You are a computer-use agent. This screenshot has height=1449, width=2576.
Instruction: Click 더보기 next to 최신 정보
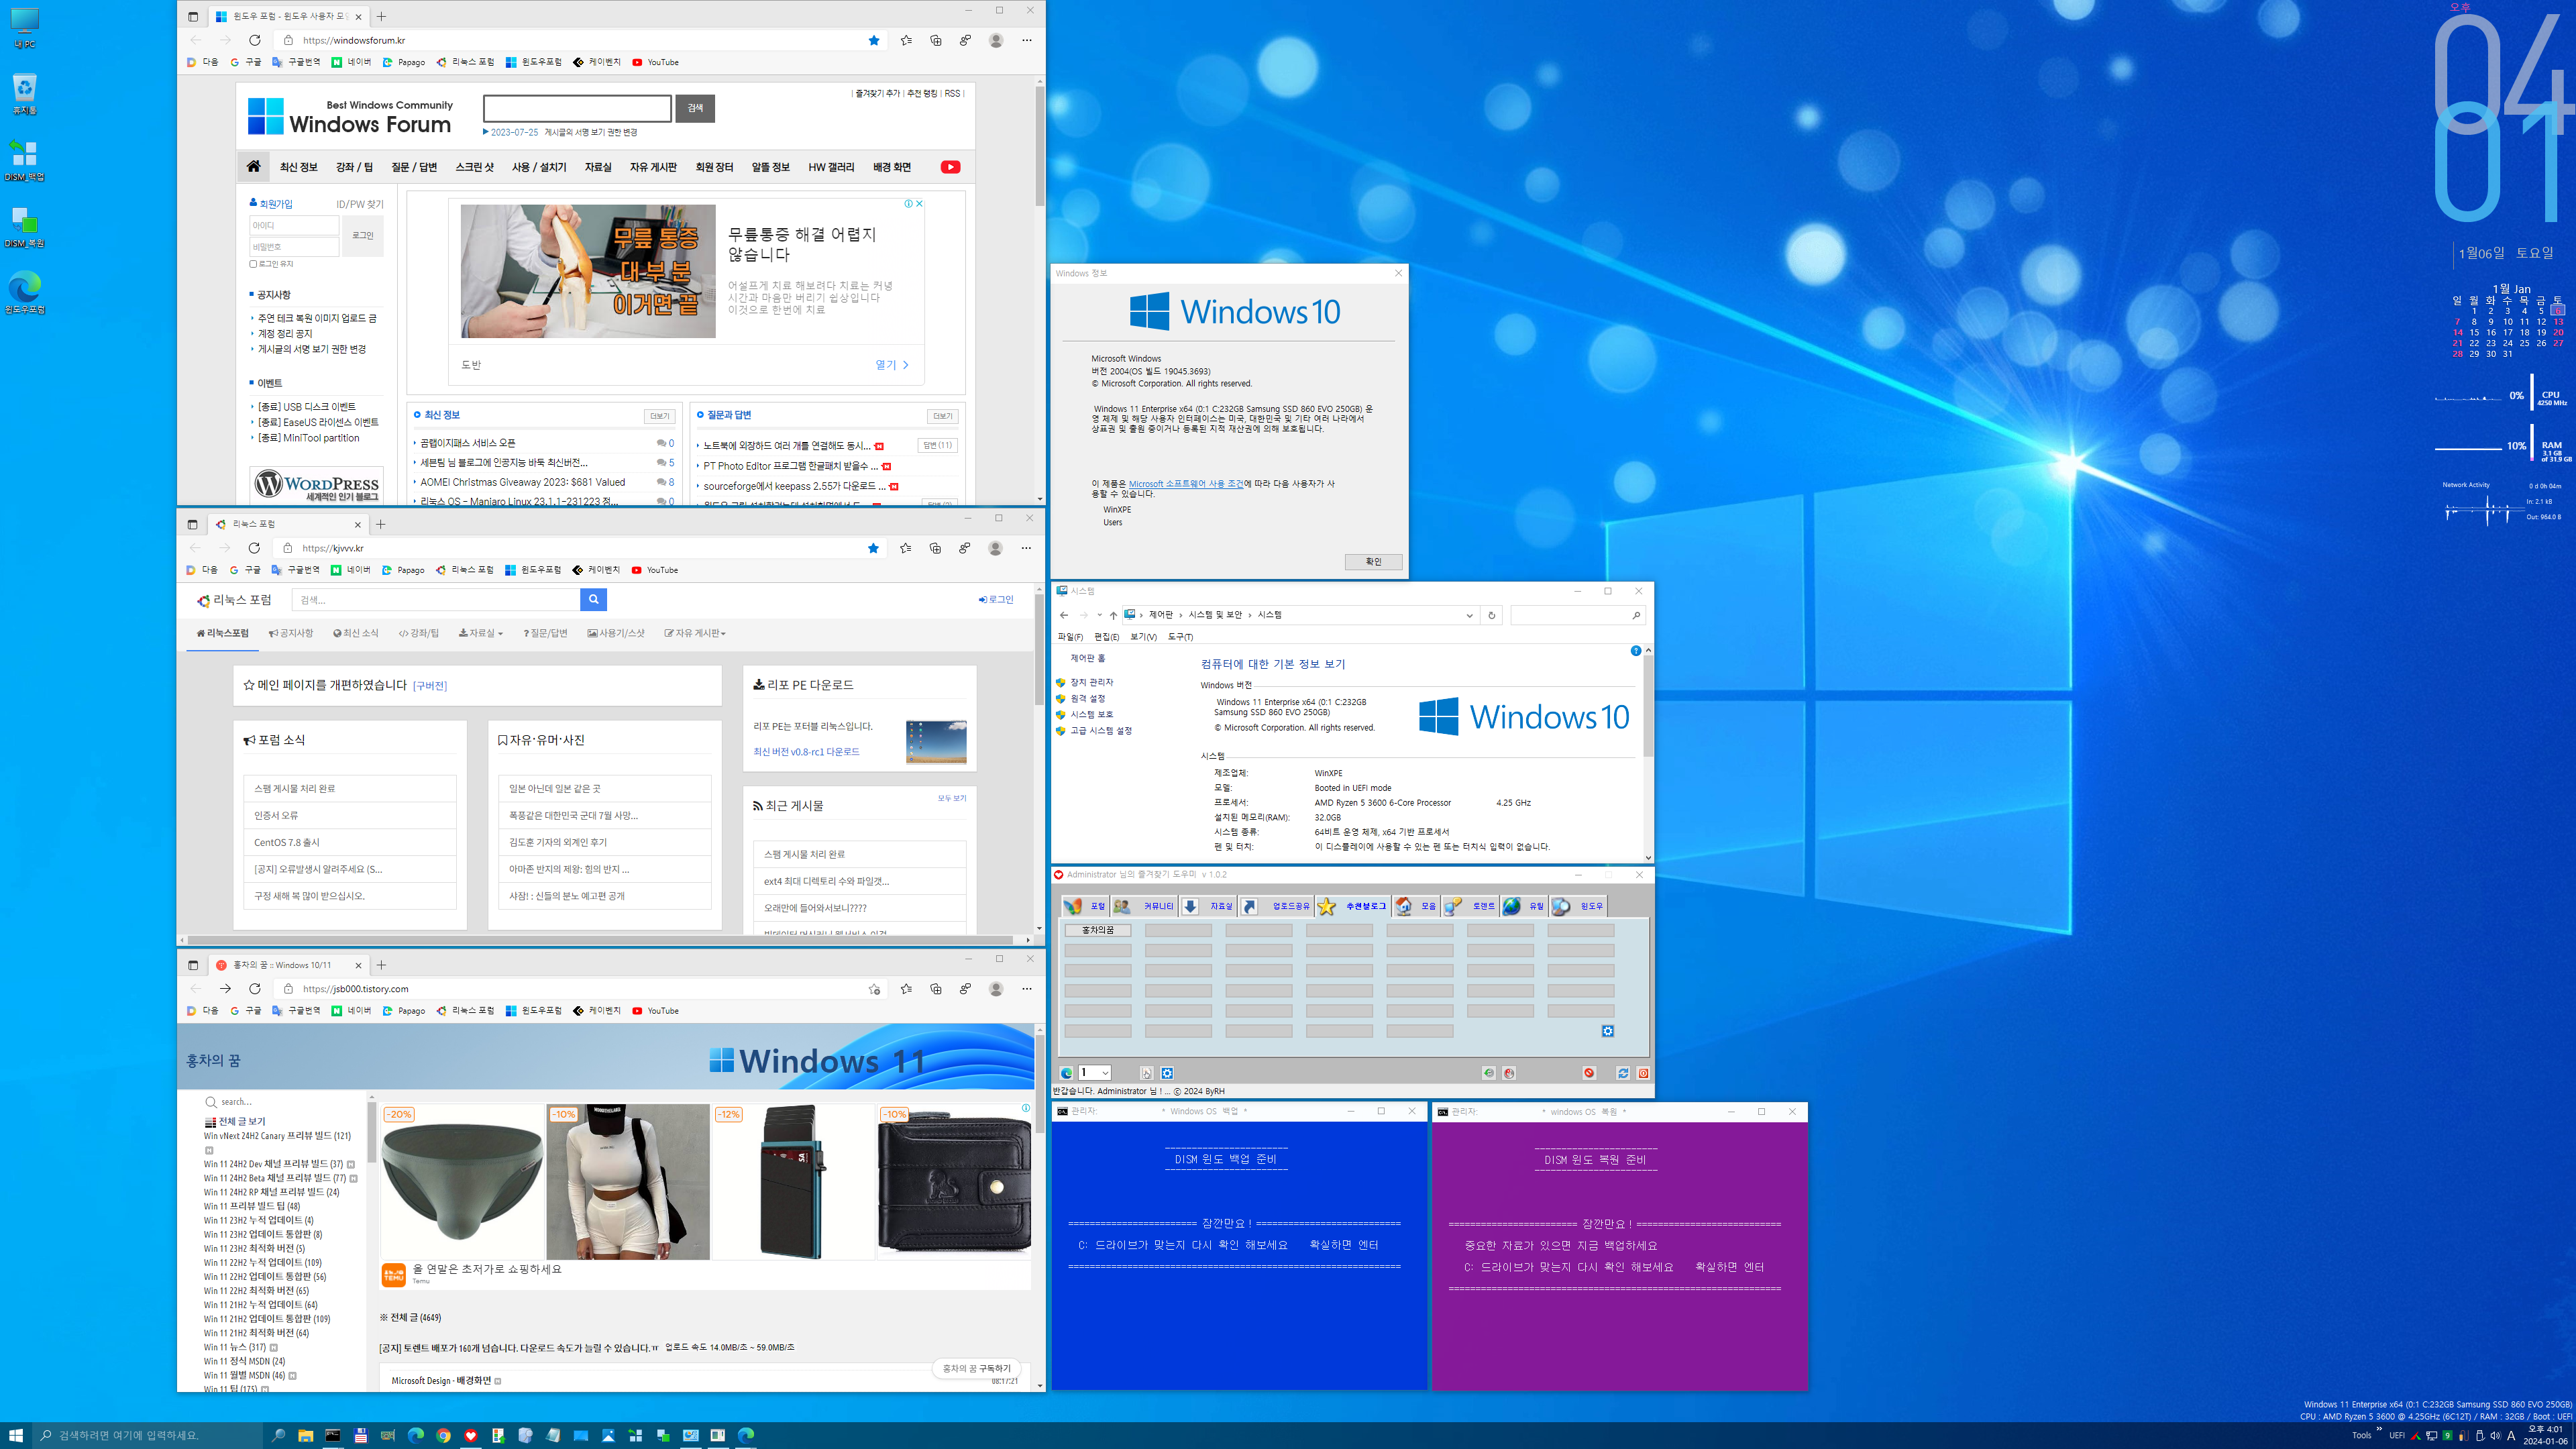click(659, 416)
